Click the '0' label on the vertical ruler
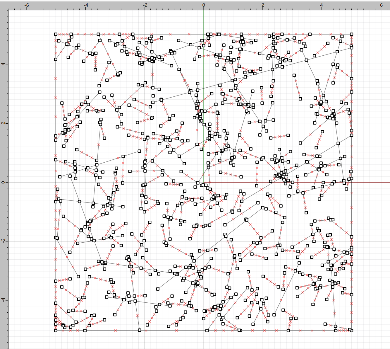The height and width of the screenshot is (349, 390). [x=4, y=182]
